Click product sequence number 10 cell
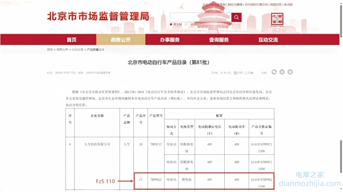343x192 pixels. pos(141,144)
